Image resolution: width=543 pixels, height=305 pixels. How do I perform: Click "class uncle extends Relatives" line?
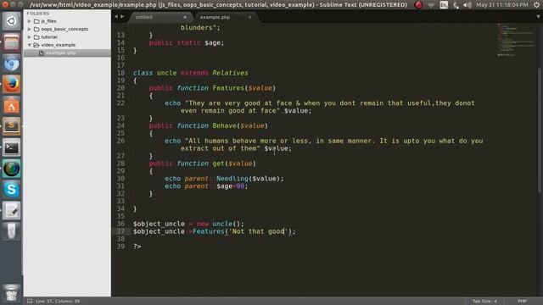tap(190, 73)
